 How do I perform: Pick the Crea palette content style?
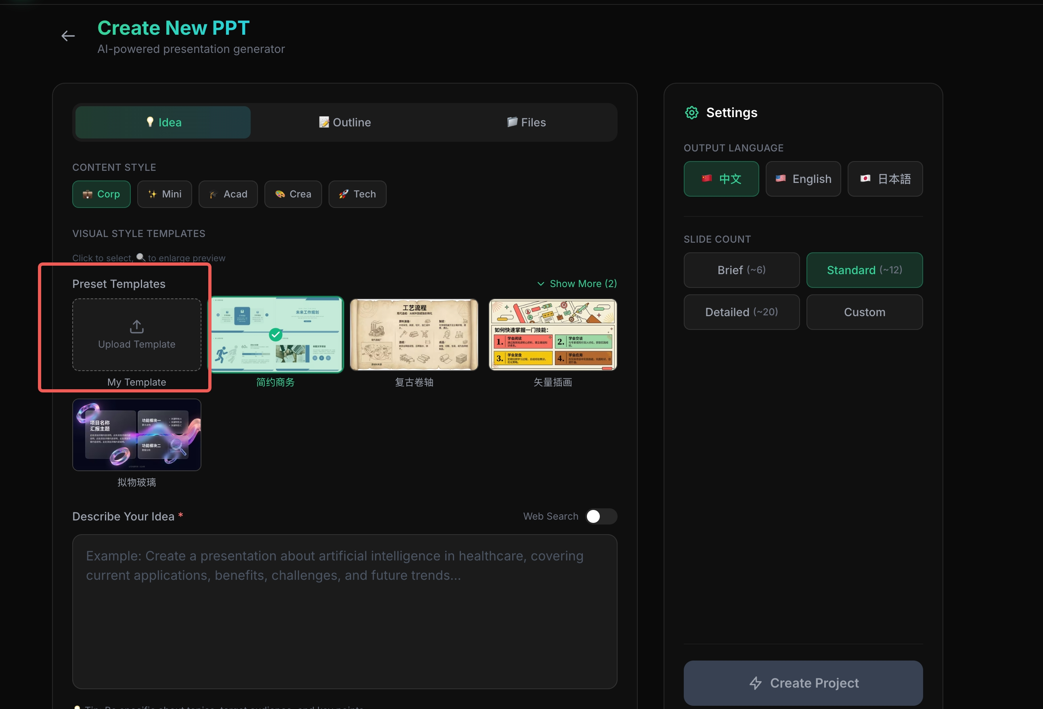[293, 194]
